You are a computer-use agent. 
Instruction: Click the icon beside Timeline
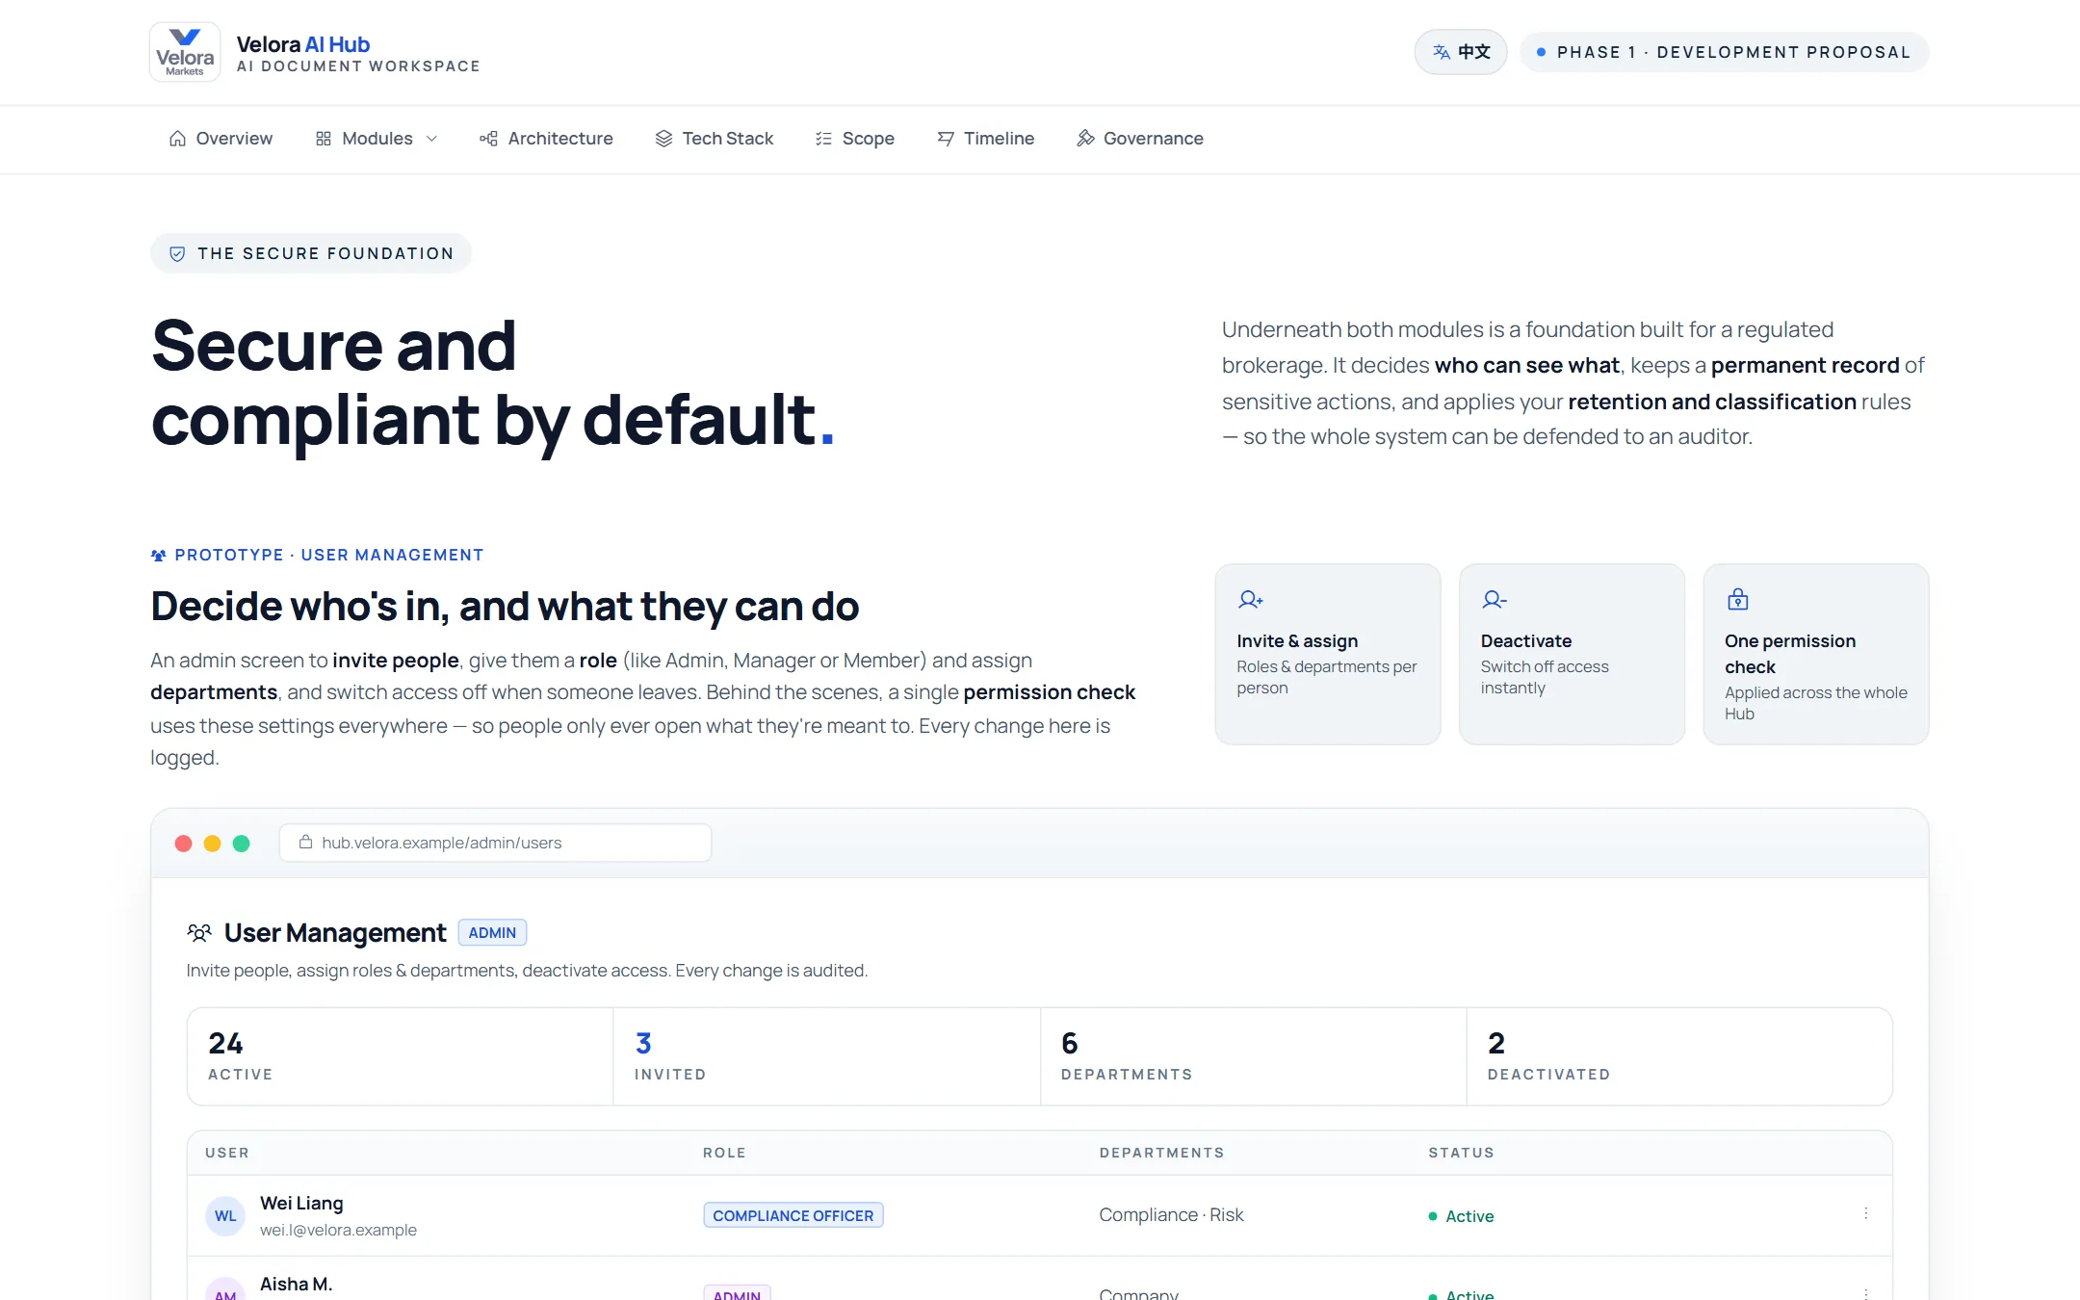[x=946, y=139]
